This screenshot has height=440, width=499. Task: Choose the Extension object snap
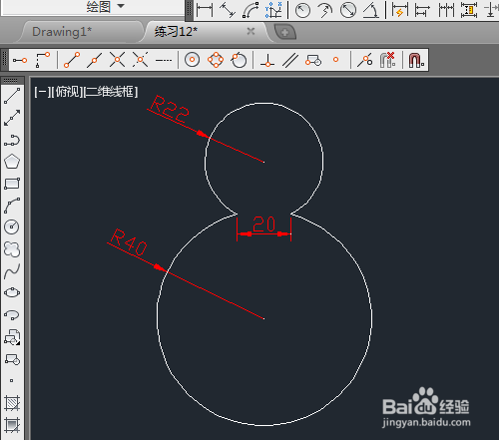coord(164,60)
